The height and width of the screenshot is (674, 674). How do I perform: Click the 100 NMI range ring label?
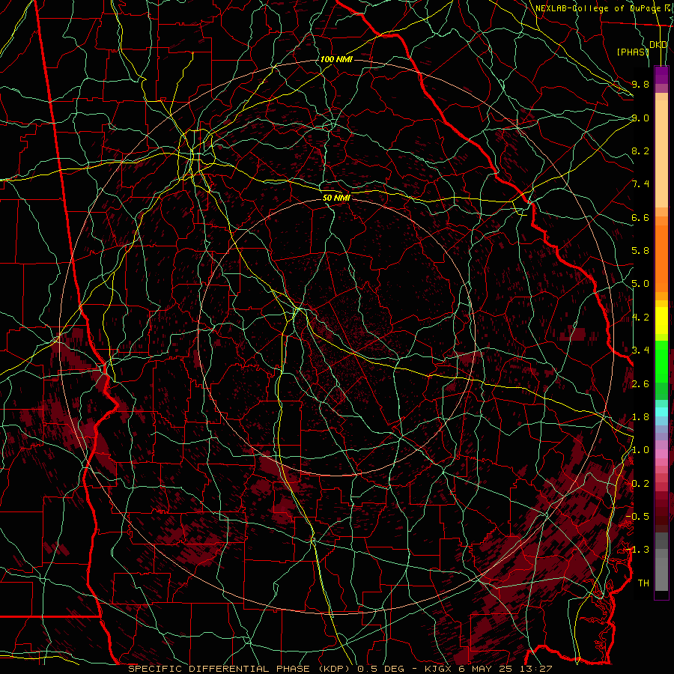[336, 59]
